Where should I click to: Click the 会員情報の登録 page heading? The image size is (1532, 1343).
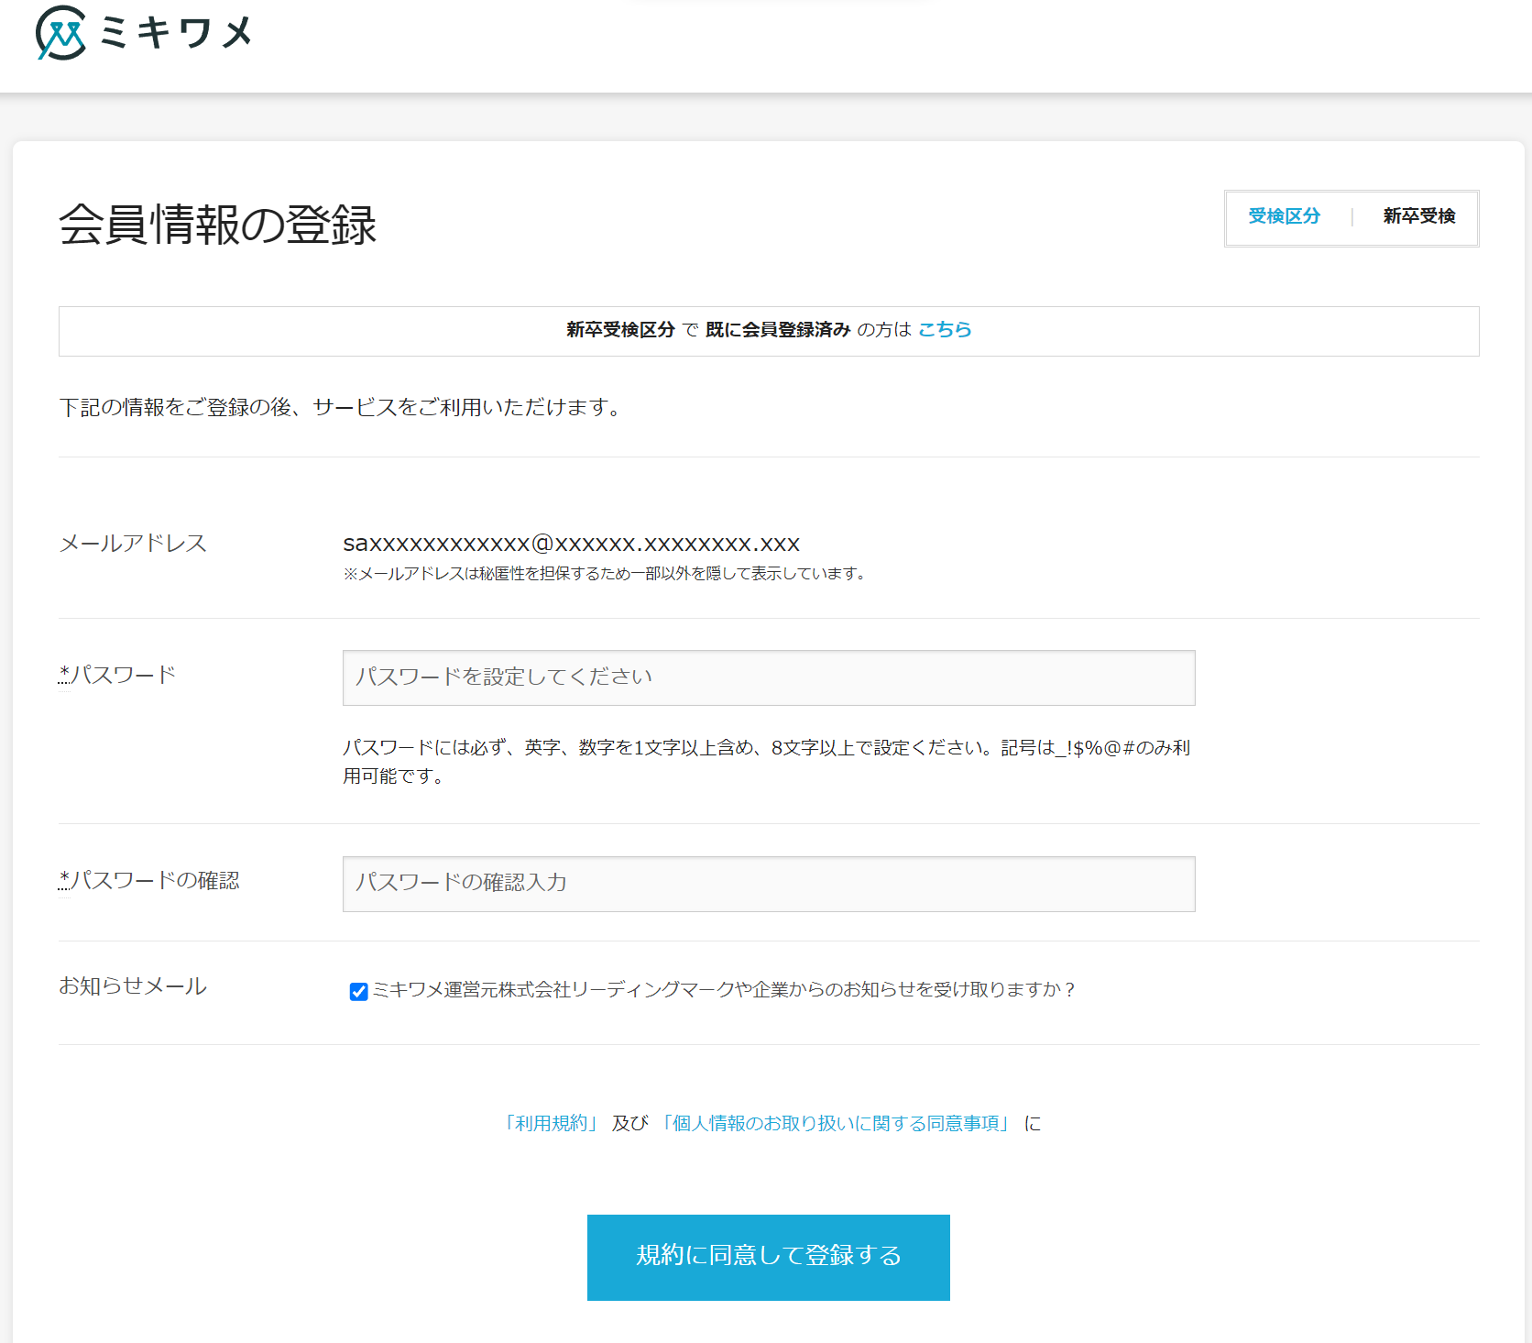[218, 225]
